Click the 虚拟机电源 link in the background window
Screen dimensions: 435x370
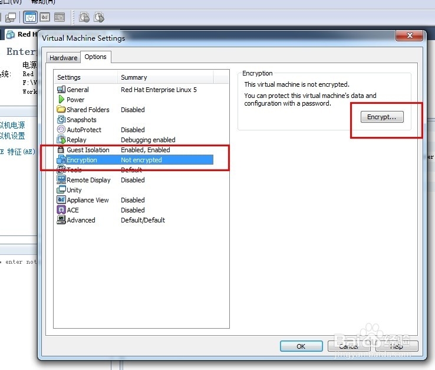12,125
